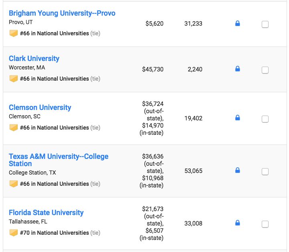
Task: Click the ranking badge icon under Texas A&M
Action: click(x=14, y=184)
